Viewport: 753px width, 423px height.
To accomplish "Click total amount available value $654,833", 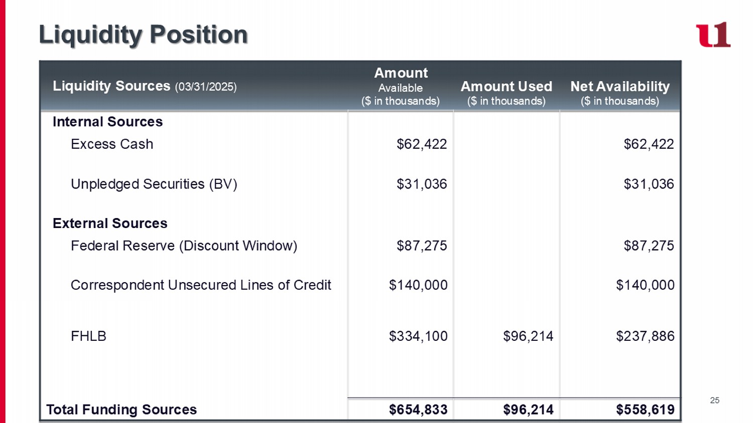I will (418, 409).
